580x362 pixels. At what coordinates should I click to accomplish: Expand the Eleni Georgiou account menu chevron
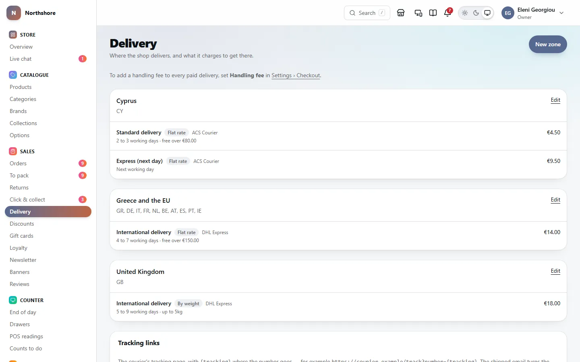[561, 13]
